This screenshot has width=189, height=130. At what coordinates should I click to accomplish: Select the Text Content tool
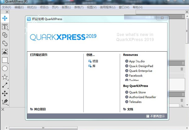tap(5, 27)
